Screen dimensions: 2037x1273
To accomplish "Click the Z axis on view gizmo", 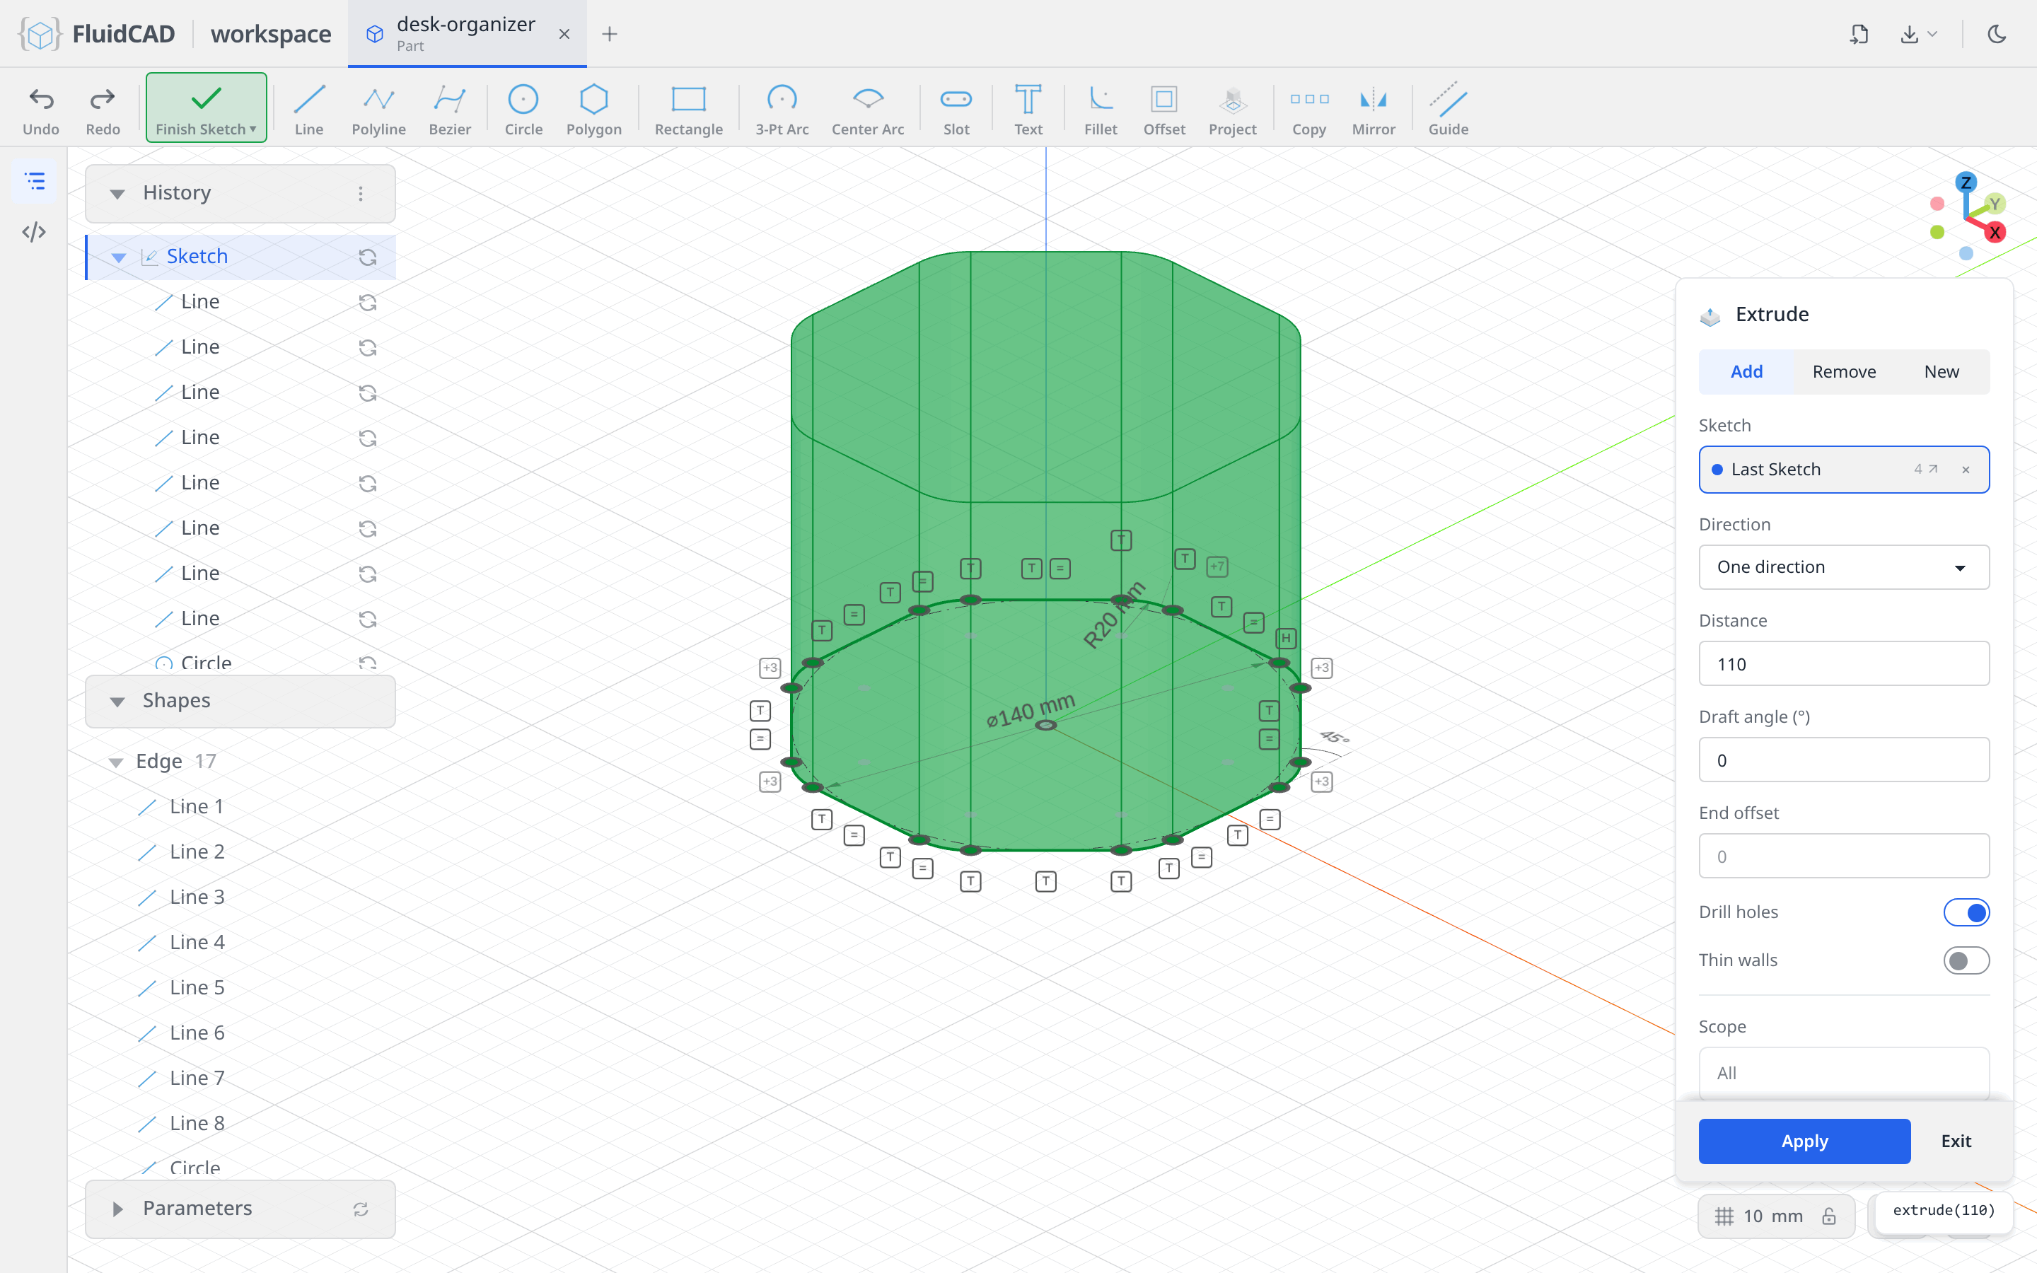I will (1966, 182).
